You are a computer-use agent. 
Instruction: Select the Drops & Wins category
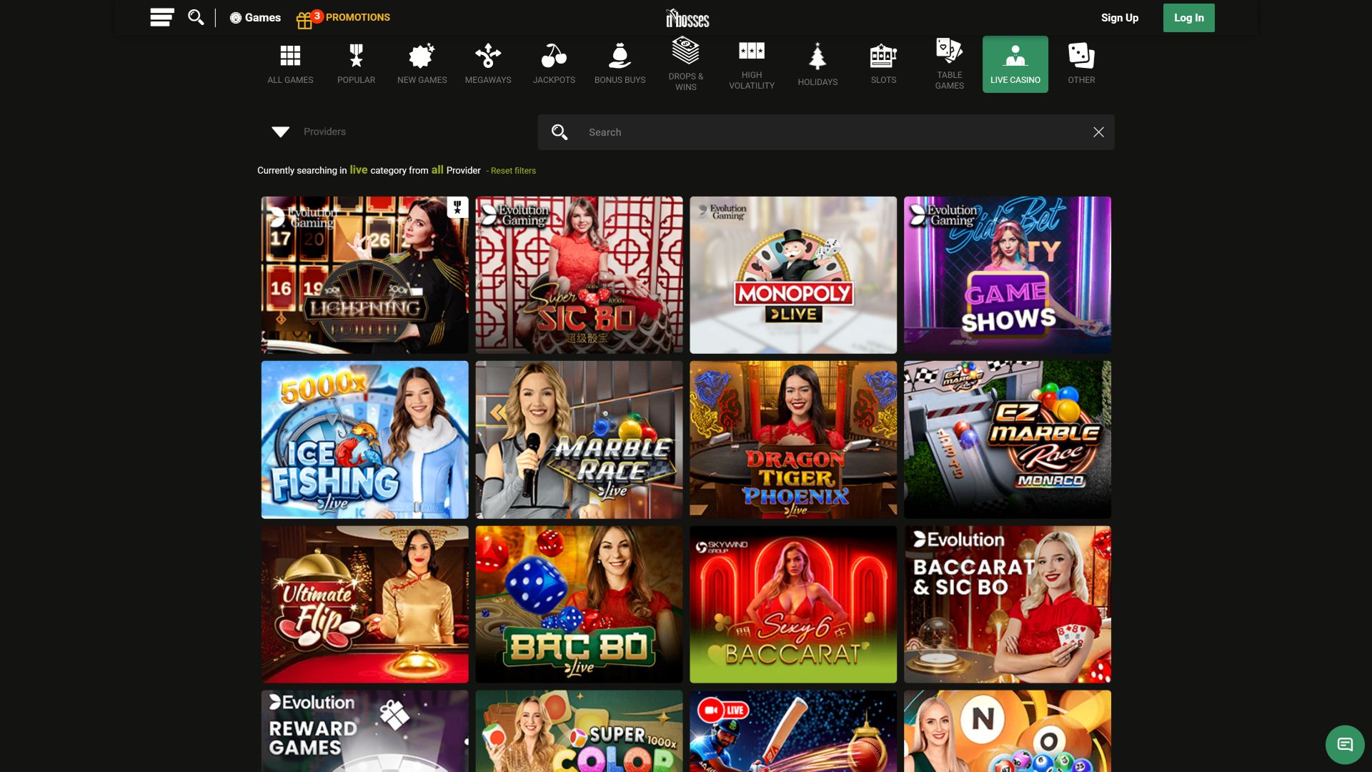click(x=686, y=64)
